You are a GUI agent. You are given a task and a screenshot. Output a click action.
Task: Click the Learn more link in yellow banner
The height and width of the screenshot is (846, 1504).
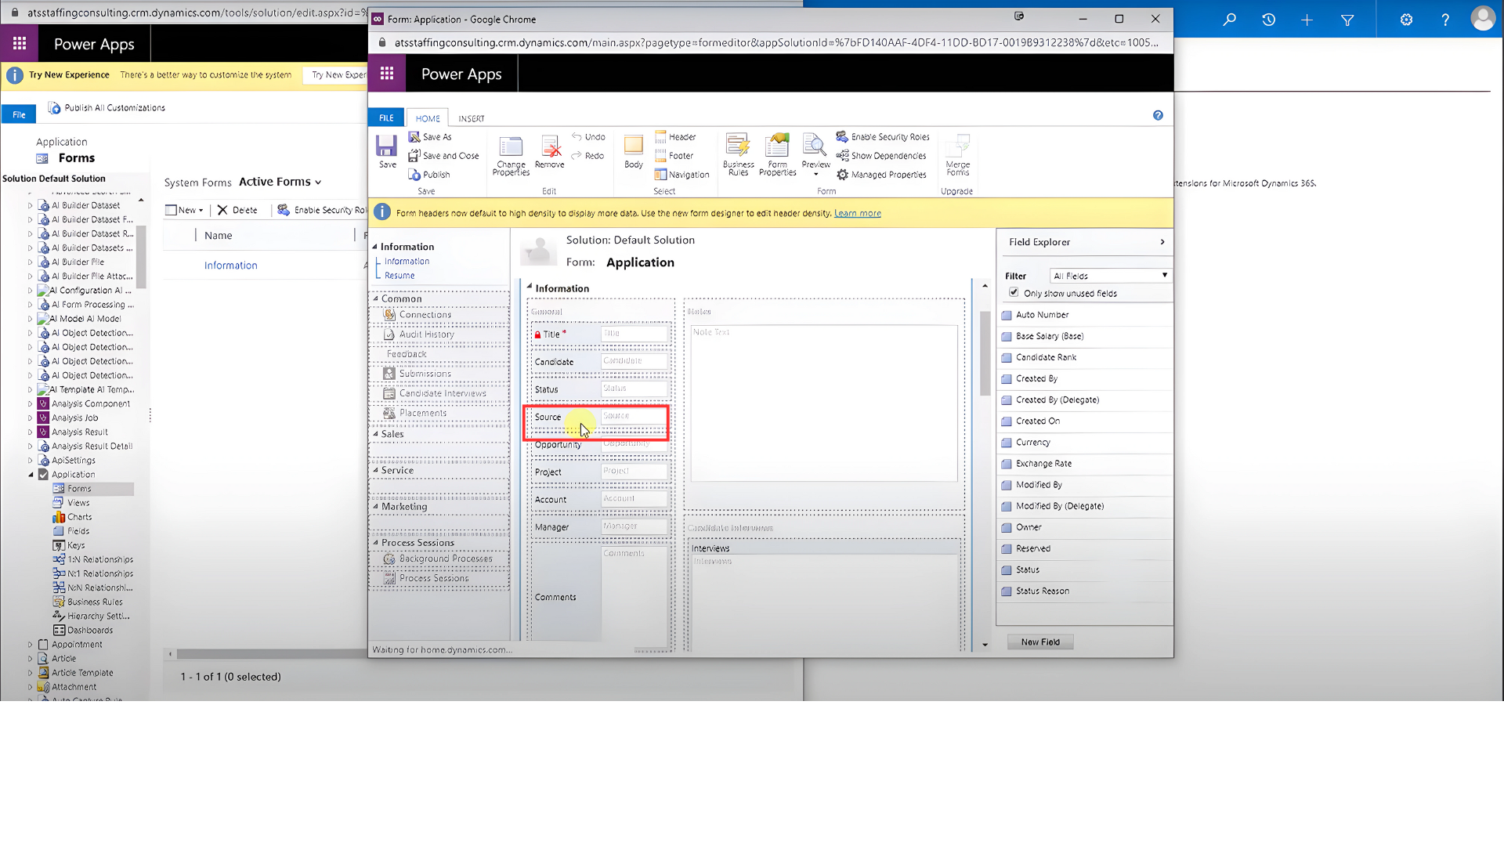tap(857, 213)
